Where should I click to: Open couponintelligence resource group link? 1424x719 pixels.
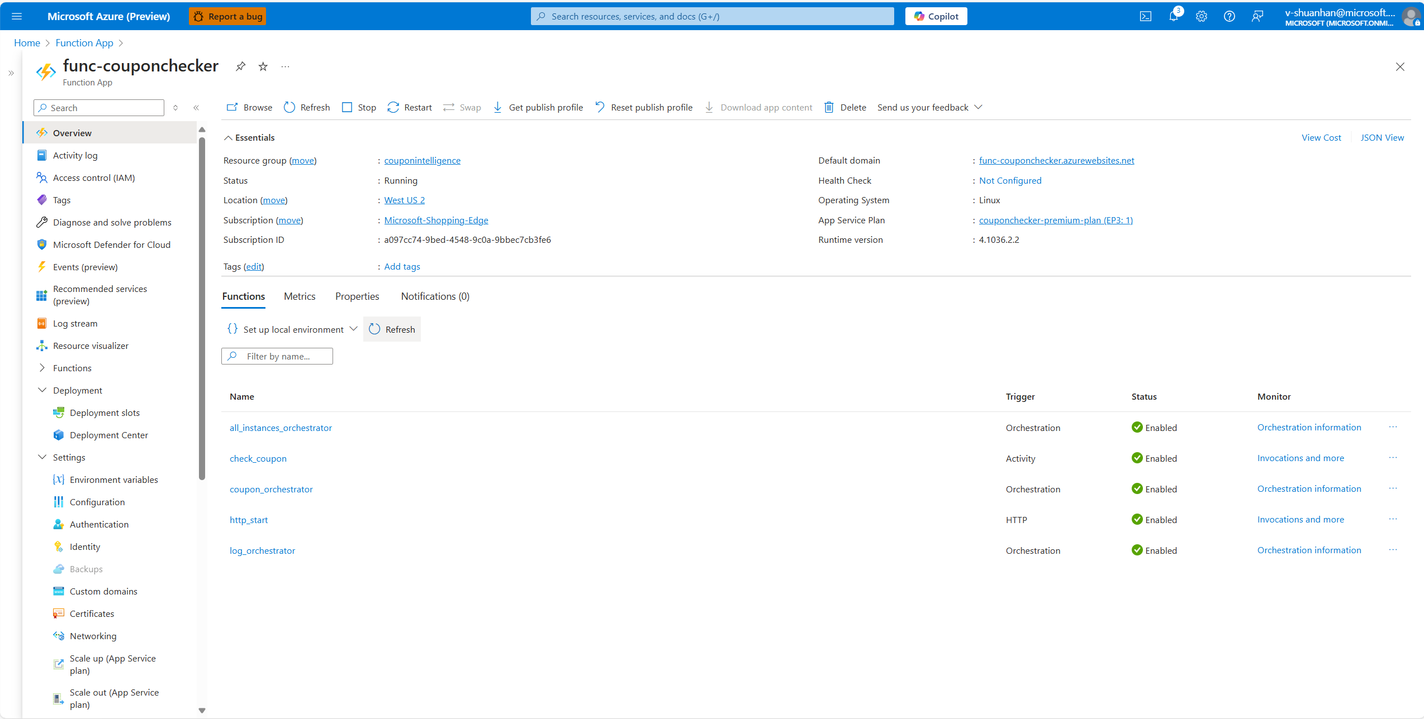coord(423,161)
